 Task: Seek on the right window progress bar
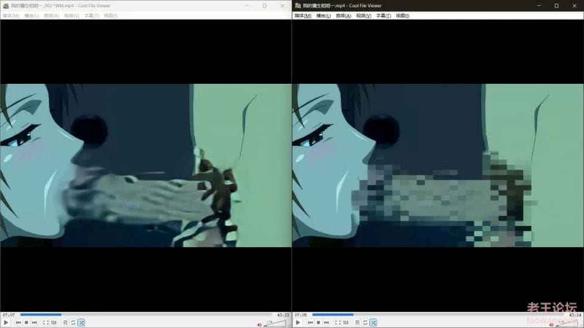pyautogui.click(x=439, y=315)
